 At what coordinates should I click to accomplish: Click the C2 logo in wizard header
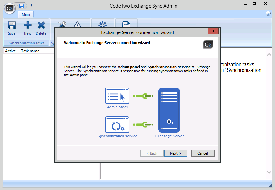coord(208,45)
